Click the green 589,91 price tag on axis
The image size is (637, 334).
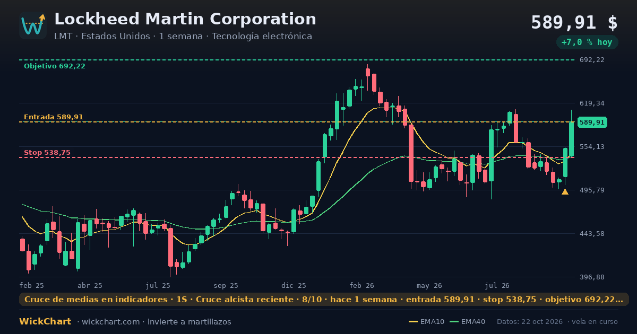pyautogui.click(x=592, y=122)
